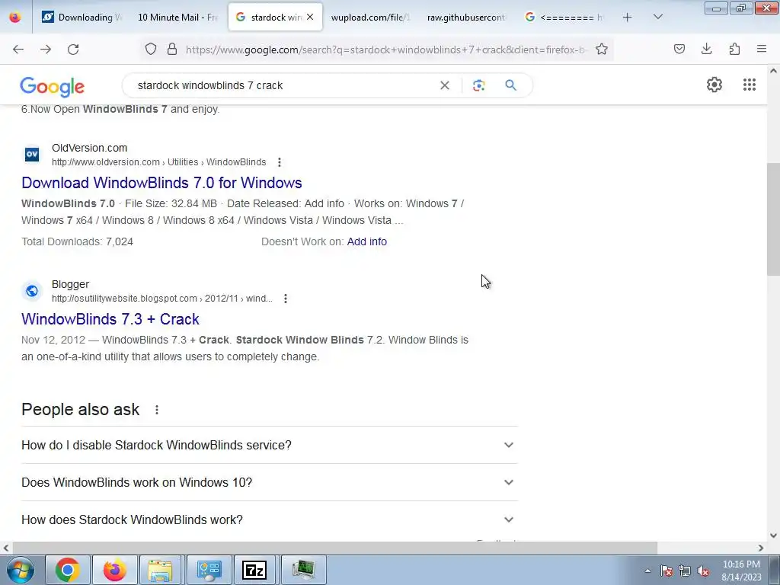Save page to Pocket

(x=679, y=49)
